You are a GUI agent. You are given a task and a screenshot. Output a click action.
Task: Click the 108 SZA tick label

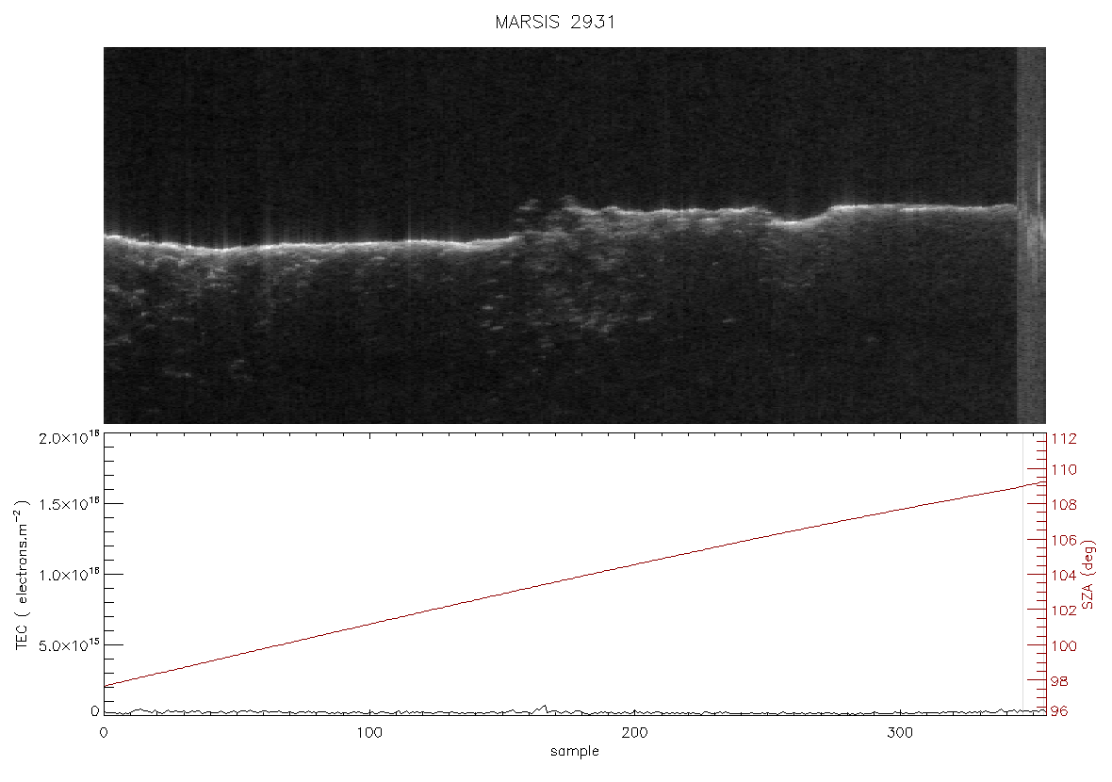[x=1064, y=505]
